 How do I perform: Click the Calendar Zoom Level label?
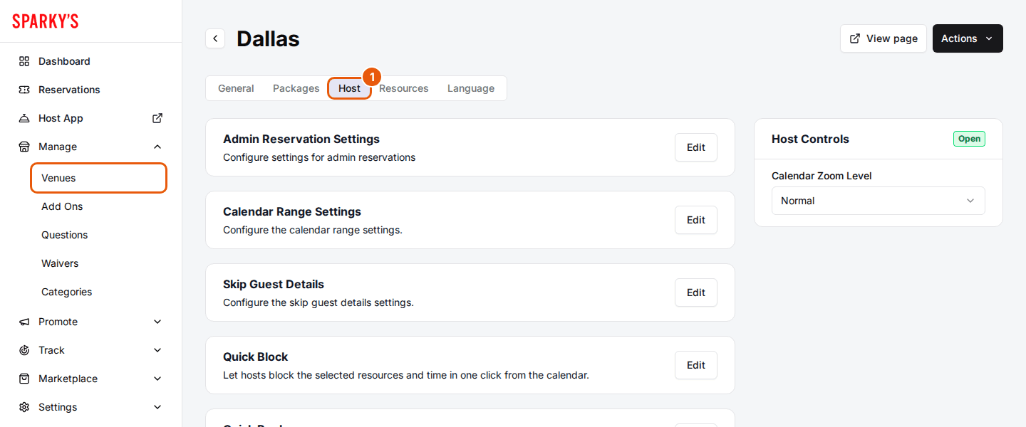pyautogui.click(x=822, y=176)
